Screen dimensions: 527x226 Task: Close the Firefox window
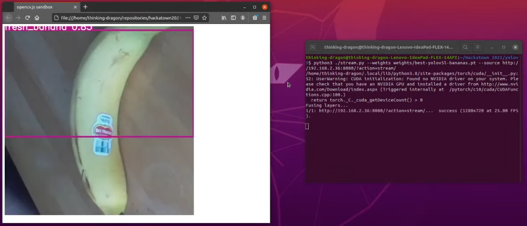tap(265, 7)
